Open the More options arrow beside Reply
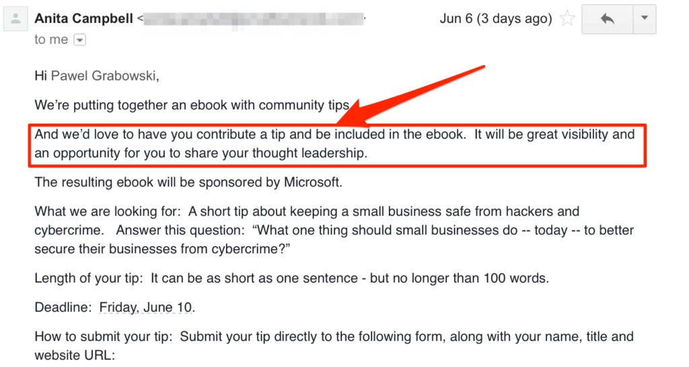Viewport: 689px width, 367px height. click(x=645, y=19)
